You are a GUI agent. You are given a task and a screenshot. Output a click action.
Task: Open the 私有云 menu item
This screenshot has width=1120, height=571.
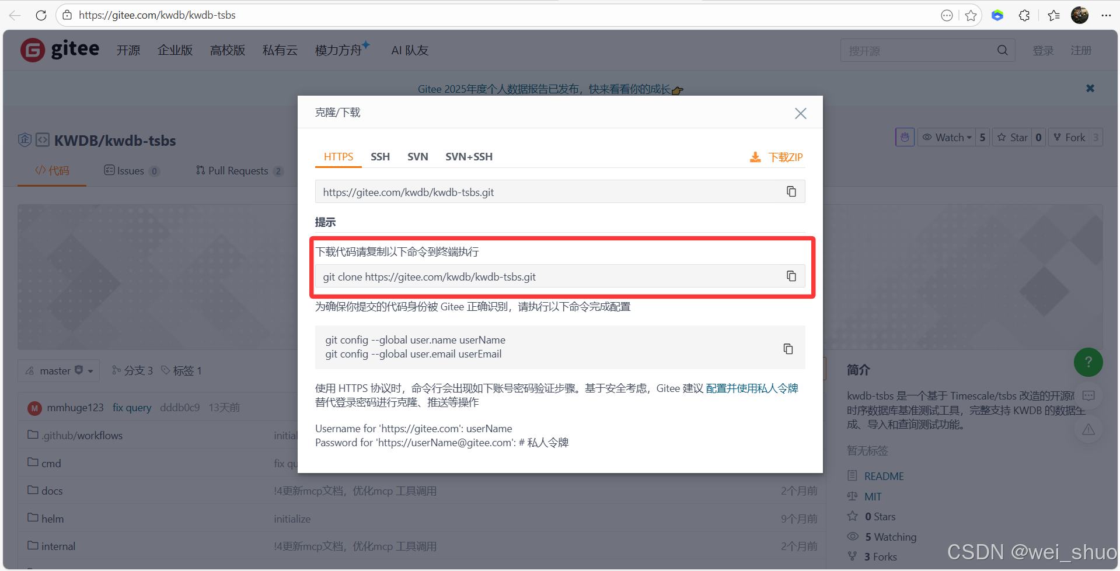280,51
